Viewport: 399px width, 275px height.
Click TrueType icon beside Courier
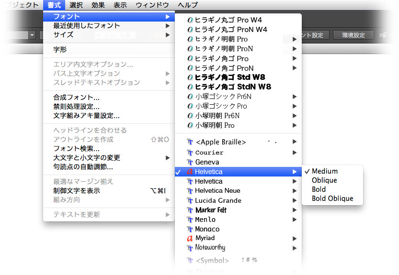point(190,153)
